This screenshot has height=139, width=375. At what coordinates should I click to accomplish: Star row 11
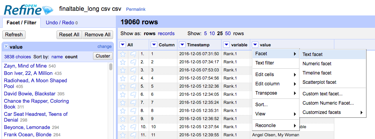[x=123, y=135]
